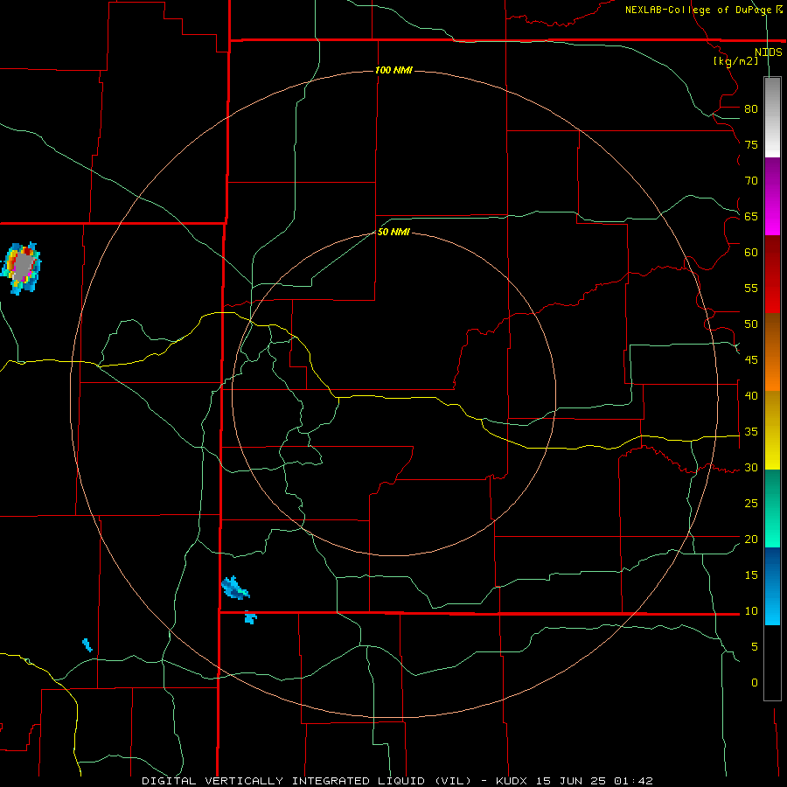Click the 50 NMI range ring label
This screenshot has width=787, height=787.
[x=394, y=232]
